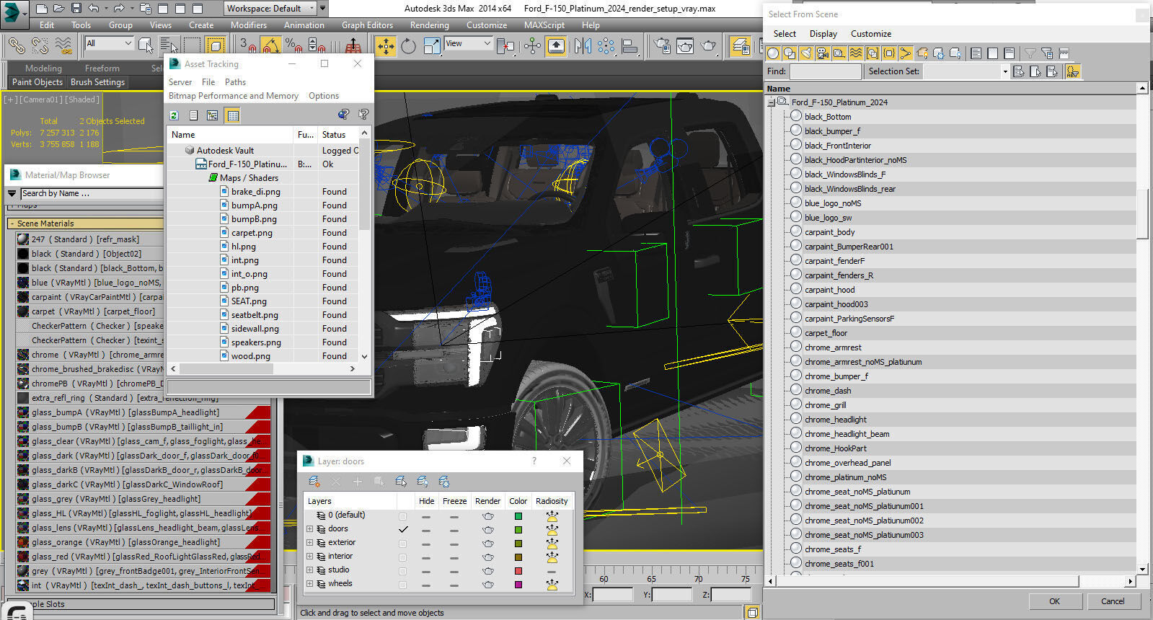The image size is (1153, 620).
Task: Change the doors layer color swatch
Action: pos(518,530)
